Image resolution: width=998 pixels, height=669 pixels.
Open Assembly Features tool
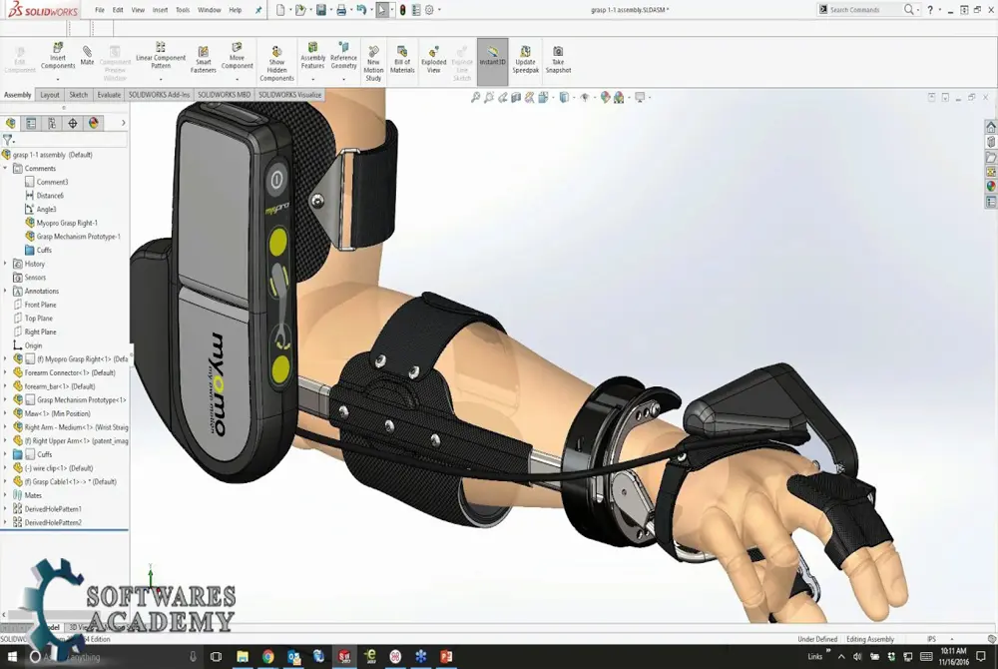pyautogui.click(x=312, y=56)
